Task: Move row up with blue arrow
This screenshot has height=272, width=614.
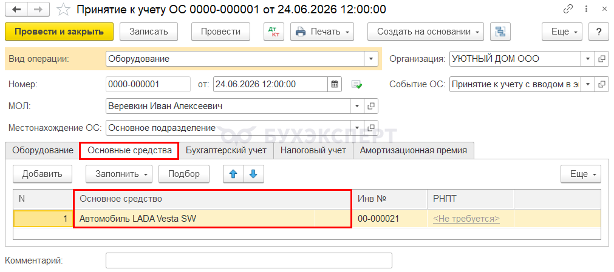Action: click(x=234, y=174)
